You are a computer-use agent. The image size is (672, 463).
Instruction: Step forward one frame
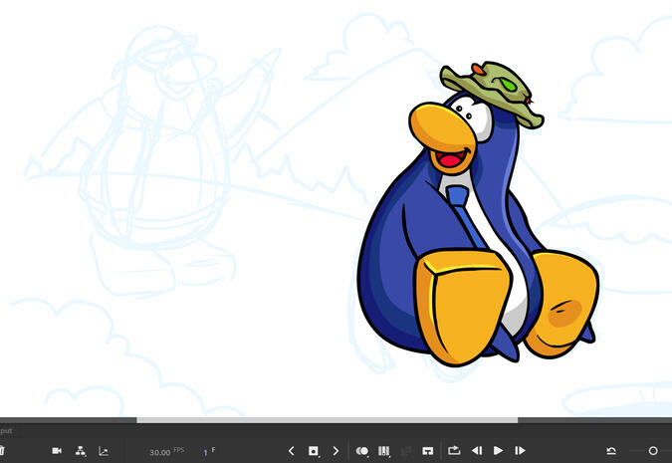tap(520, 451)
